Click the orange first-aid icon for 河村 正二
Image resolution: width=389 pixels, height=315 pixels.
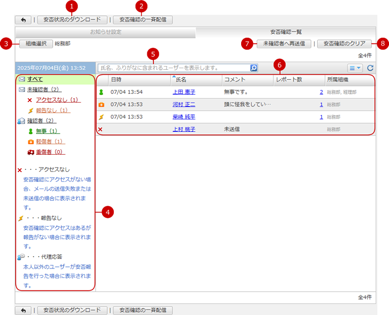tap(101, 104)
